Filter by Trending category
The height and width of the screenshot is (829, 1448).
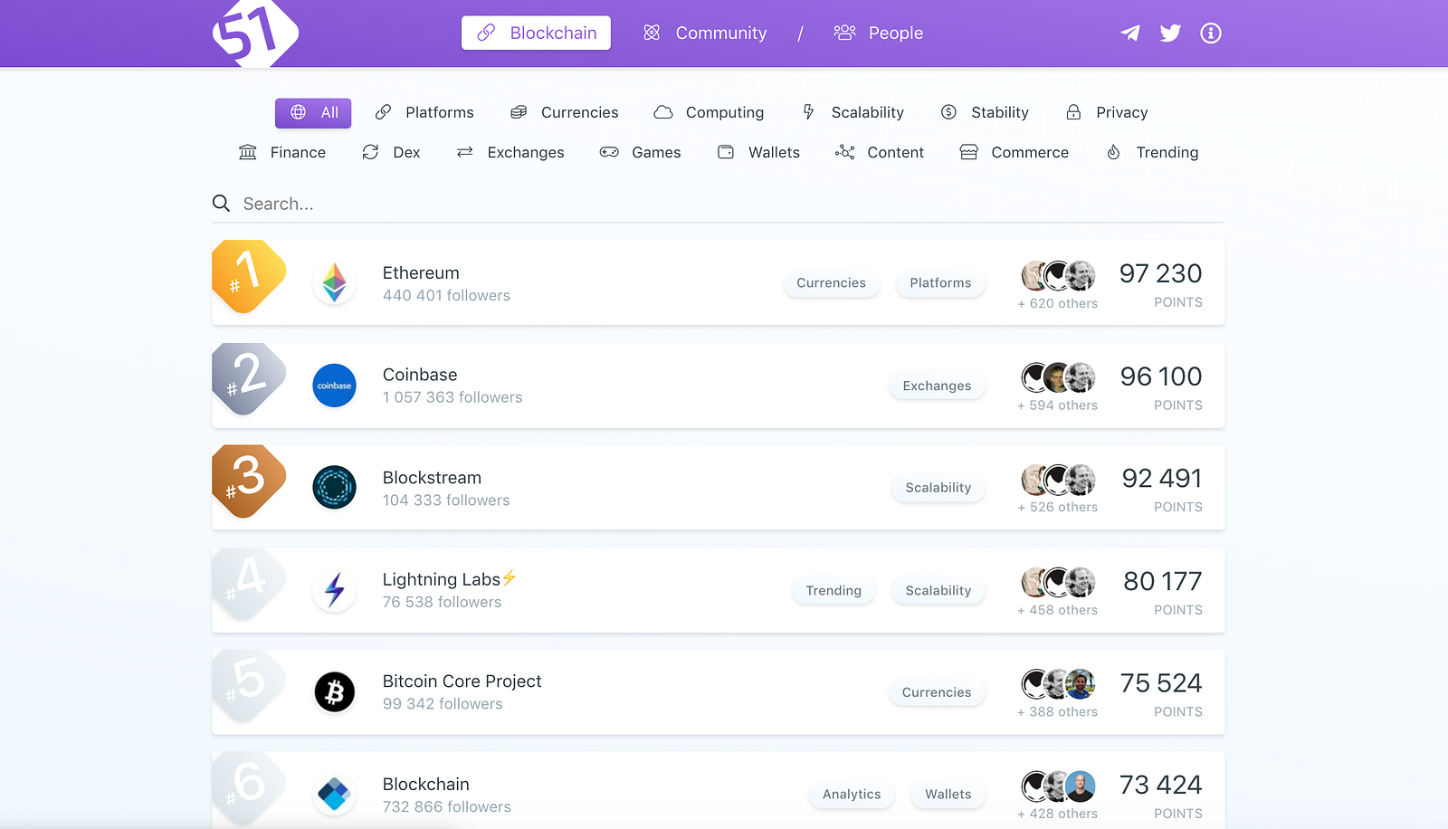(1152, 153)
